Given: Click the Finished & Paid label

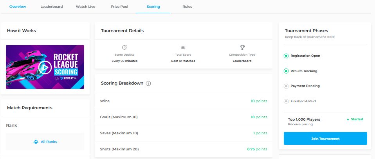Looking at the screenshot, I should click(303, 101).
